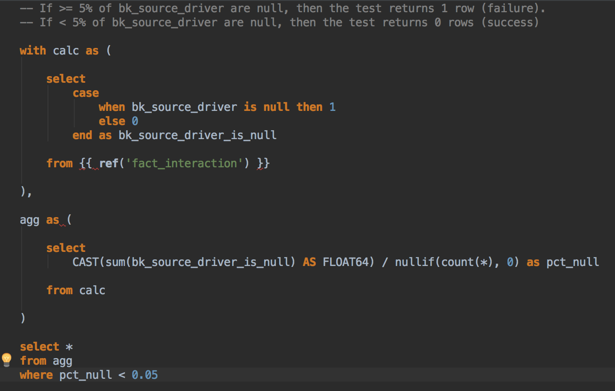Click the closing '}}' Jinja braces

(264, 164)
